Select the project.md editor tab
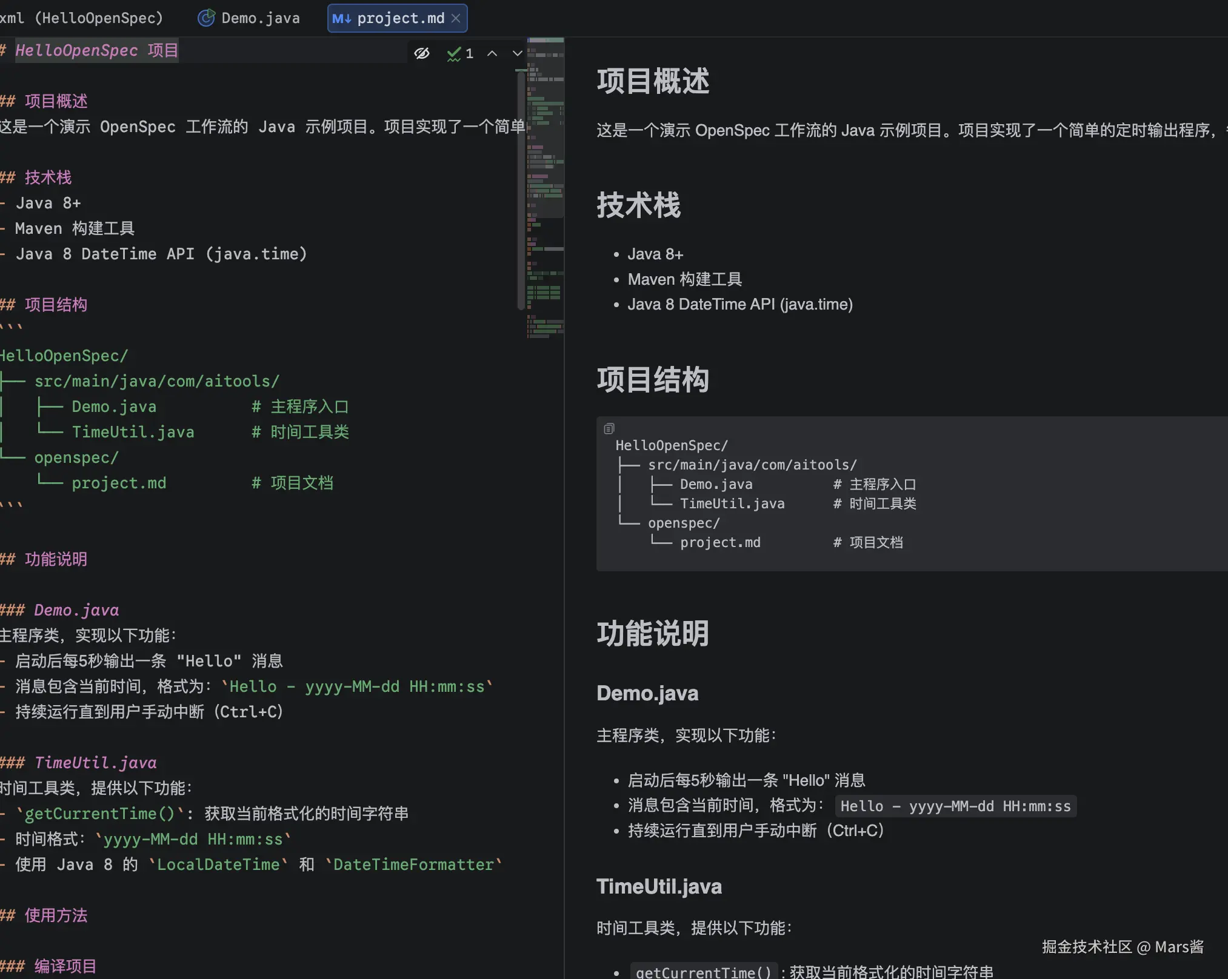1228x979 pixels. (x=400, y=18)
